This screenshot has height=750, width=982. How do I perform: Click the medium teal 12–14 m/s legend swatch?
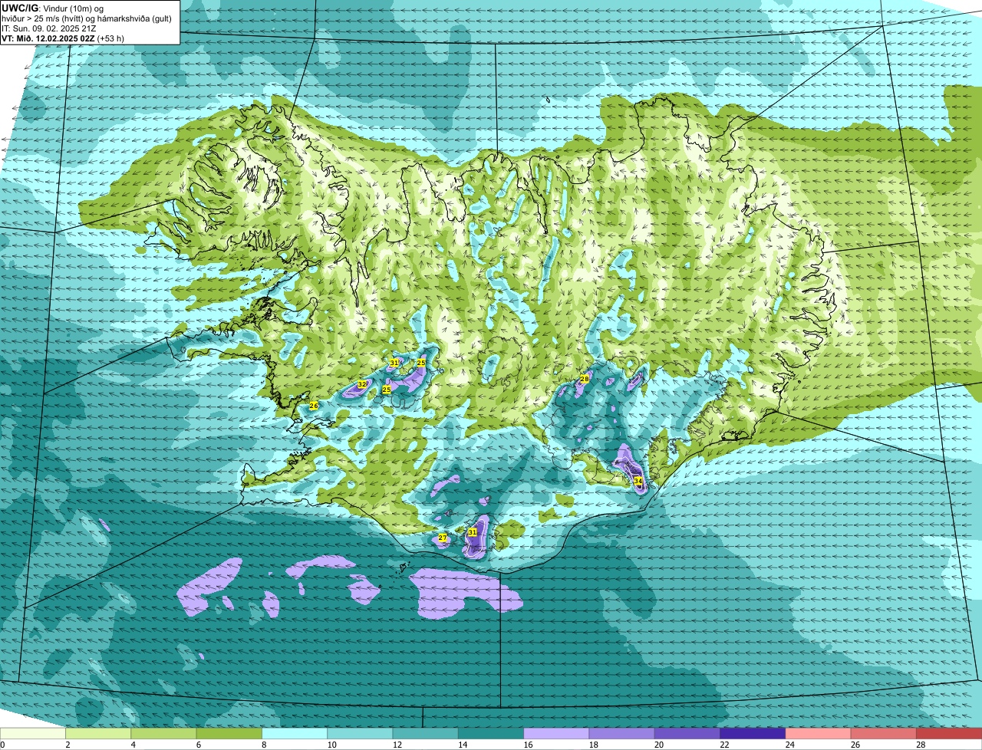pos(425,734)
